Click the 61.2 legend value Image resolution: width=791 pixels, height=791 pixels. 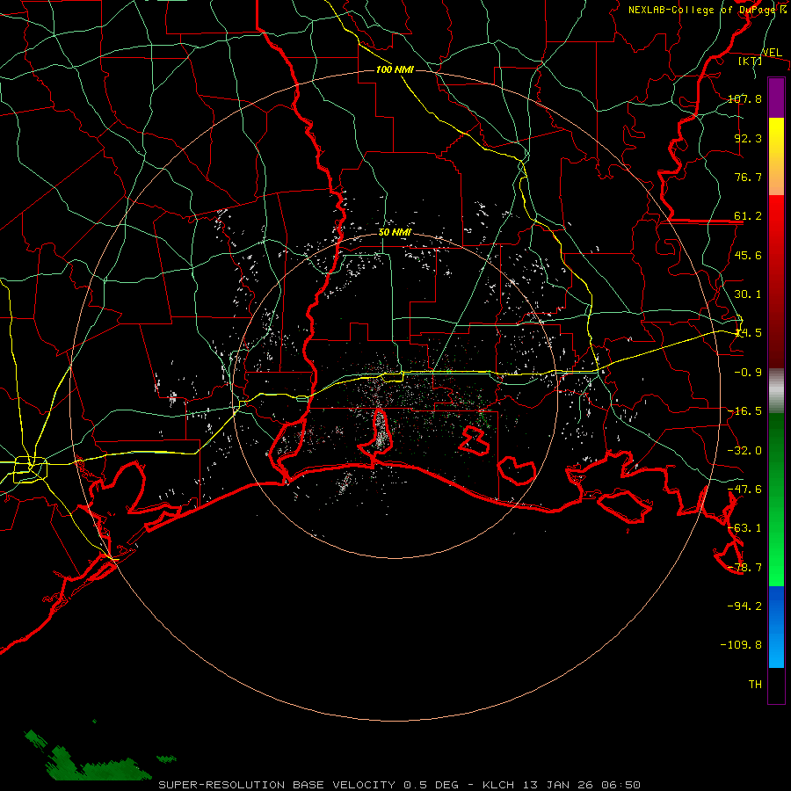[x=748, y=216]
